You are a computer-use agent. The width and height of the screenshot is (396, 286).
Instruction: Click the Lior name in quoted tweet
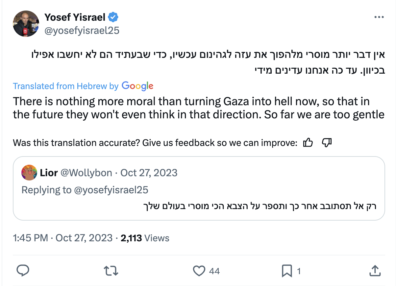[x=49, y=173]
